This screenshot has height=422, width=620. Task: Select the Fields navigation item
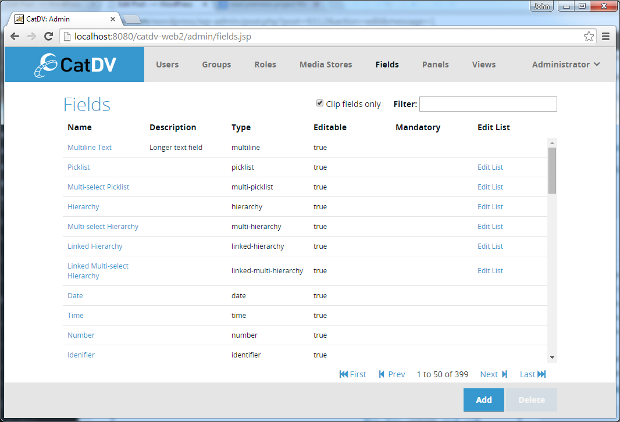pyautogui.click(x=387, y=65)
